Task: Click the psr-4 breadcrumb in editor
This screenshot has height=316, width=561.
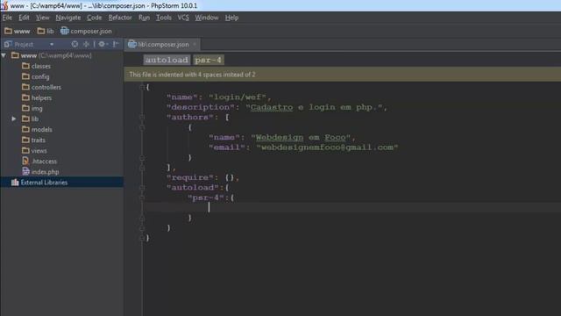Action: [x=209, y=60]
